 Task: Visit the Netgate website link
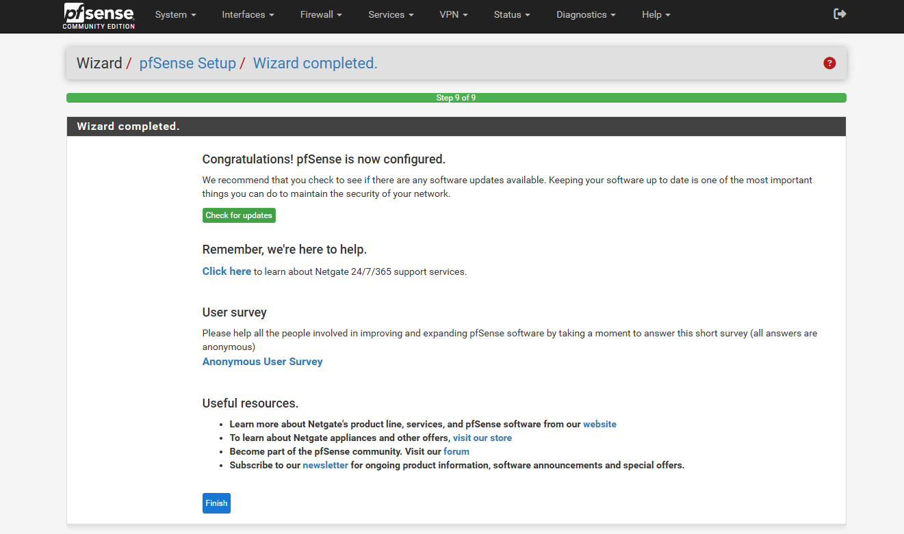(599, 424)
